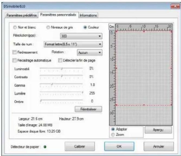Screen dimensions: 181x156
Task: Click the Gamma value 1.8
Action: pyautogui.click(x=92, y=85)
